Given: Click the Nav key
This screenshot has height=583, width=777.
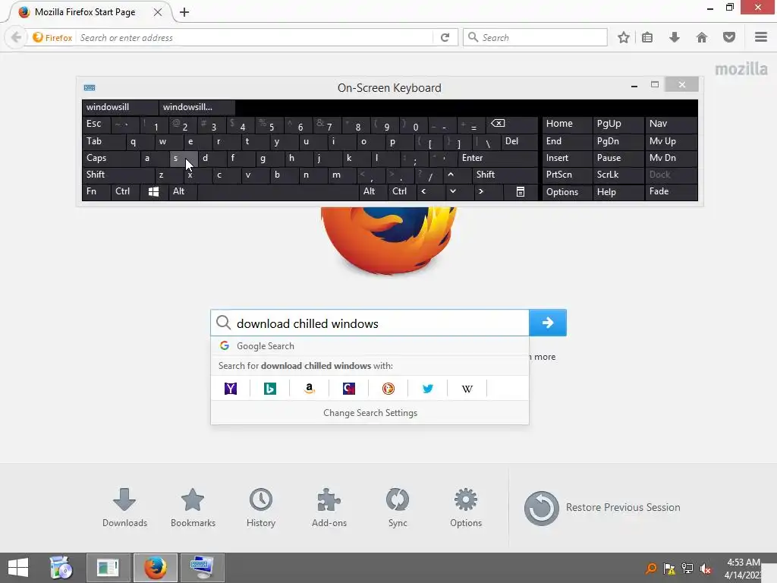Looking at the screenshot, I should [x=671, y=124].
